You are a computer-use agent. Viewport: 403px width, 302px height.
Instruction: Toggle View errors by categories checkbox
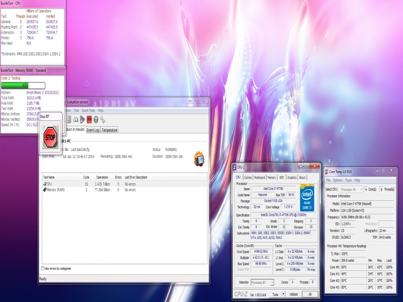coord(43,268)
